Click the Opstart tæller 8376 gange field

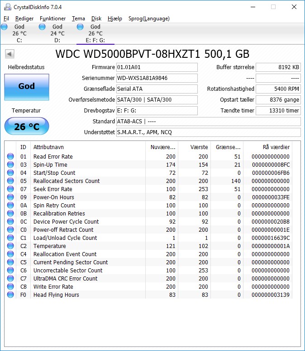pyautogui.click(x=278, y=100)
